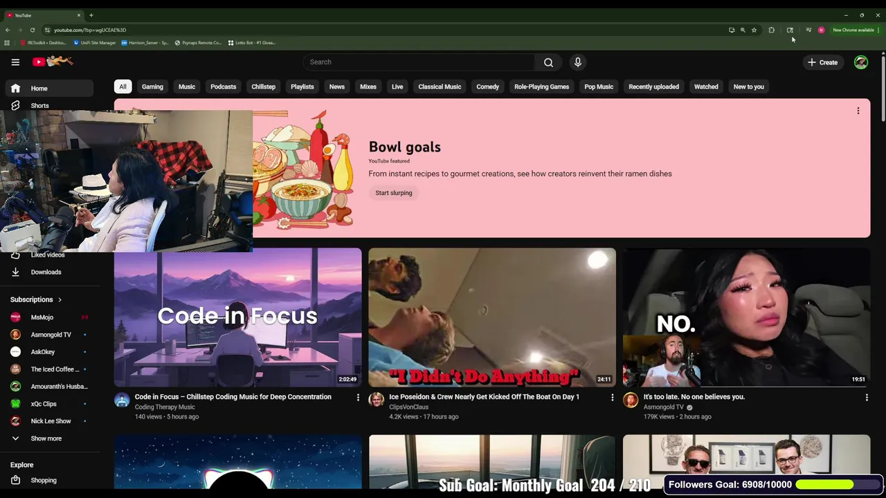Select the News filter chip
The height and width of the screenshot is (498, 886).
[x=337, y=87]
